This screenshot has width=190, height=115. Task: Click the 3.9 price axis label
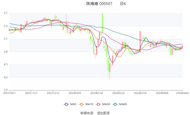6,90
